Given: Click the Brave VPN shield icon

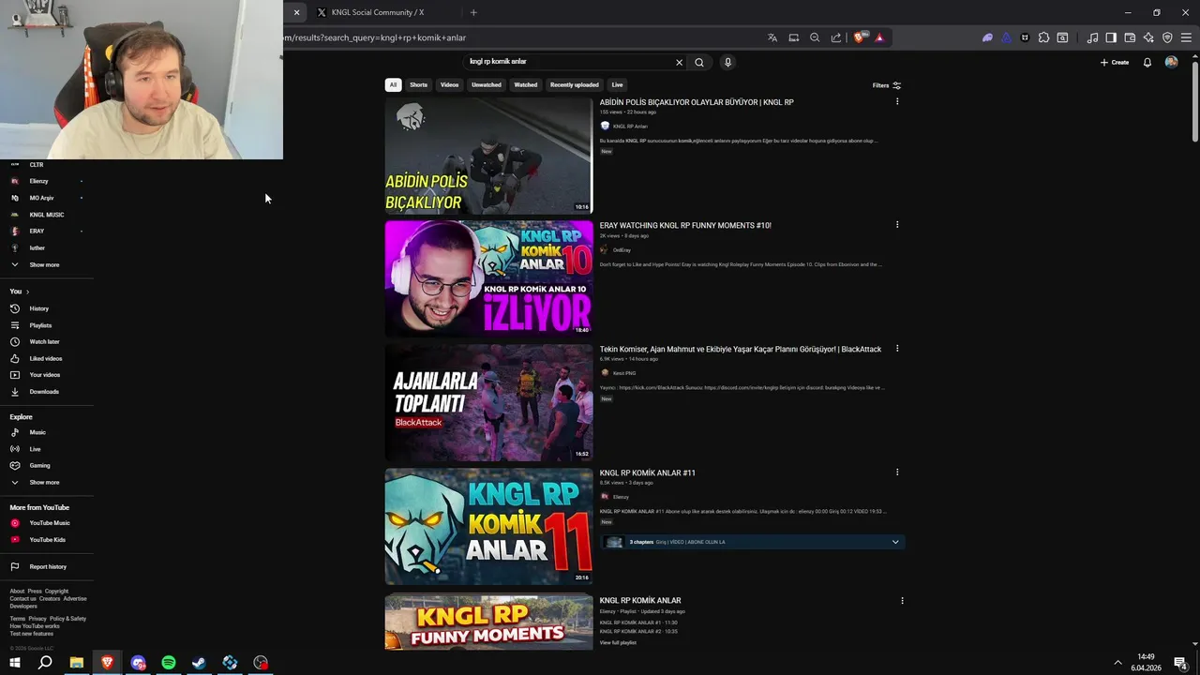Looking at the screenshot, I should point(1167,37).
